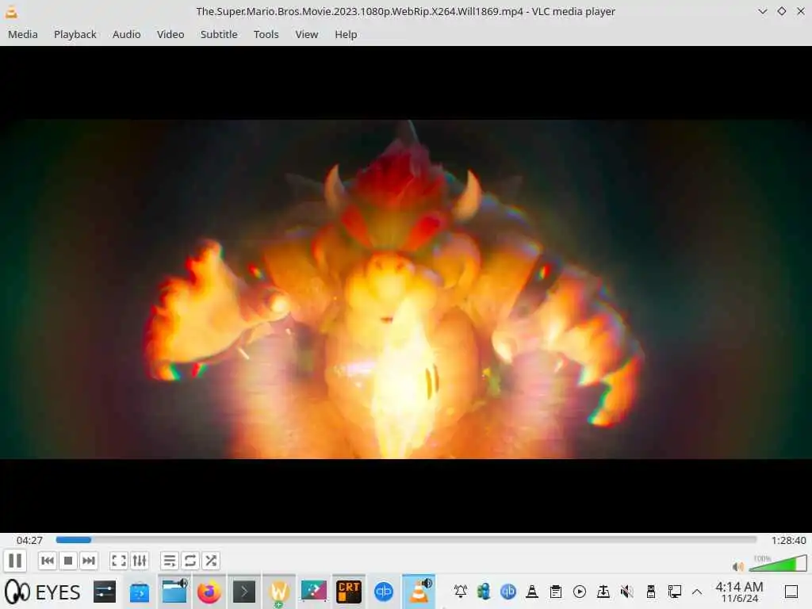Select the VLC taskbar entry
Screen dimensions: 812x609
click(x=419, y=592)
